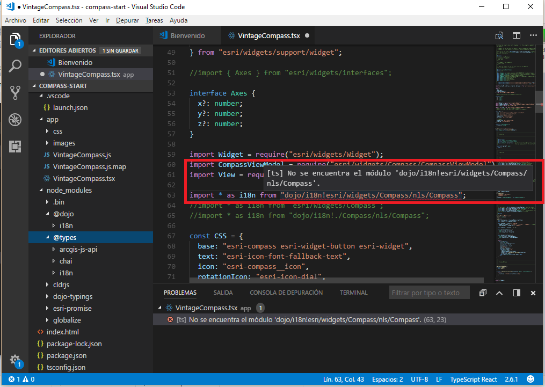This screenshot has width=545, height=387.
Task: Open VintageCompass.js.map file
Action: (x=90, y=167)
